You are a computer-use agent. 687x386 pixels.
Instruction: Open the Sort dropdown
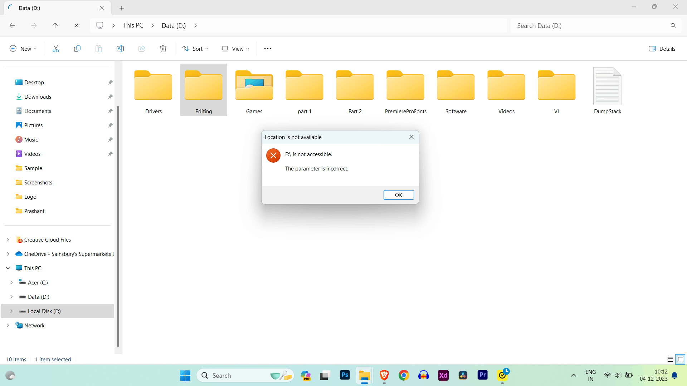[x=195, y=49]
